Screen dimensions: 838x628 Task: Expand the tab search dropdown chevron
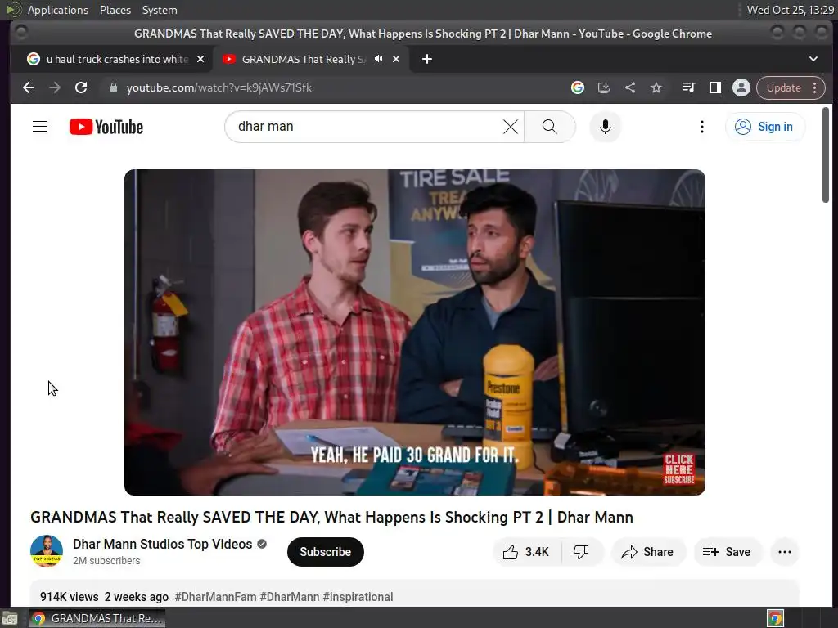click(813, 59)
